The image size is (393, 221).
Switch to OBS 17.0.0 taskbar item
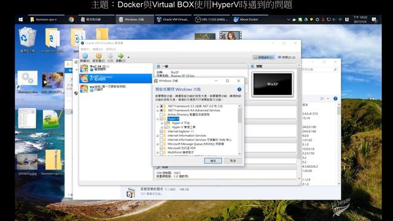212,19
